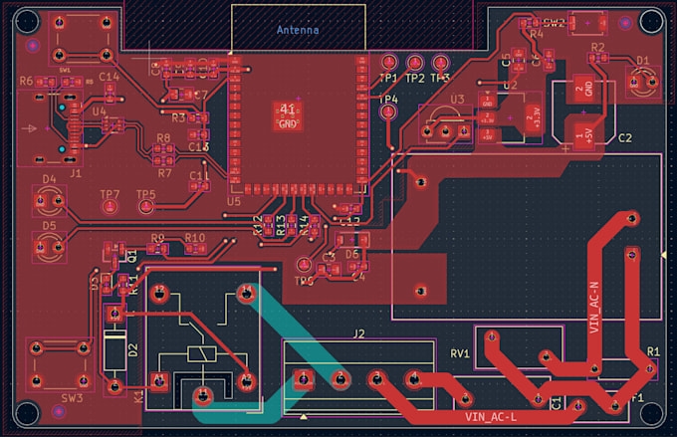Click the +3.3V tab pad of U2
Viewport: 677px width, 437px height.
533,117
